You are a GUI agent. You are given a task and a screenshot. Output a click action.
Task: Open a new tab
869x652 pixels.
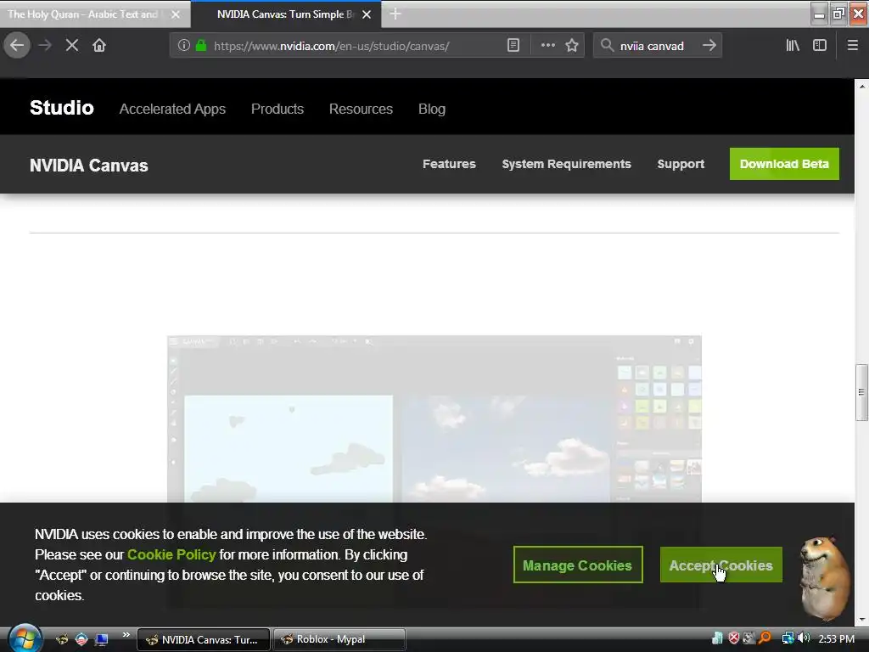click(x=395, y=14)
